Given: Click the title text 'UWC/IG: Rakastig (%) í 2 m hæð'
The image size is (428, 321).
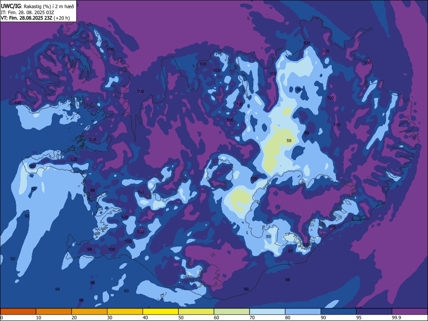Looking at the screenshot, I should [37, 6].
